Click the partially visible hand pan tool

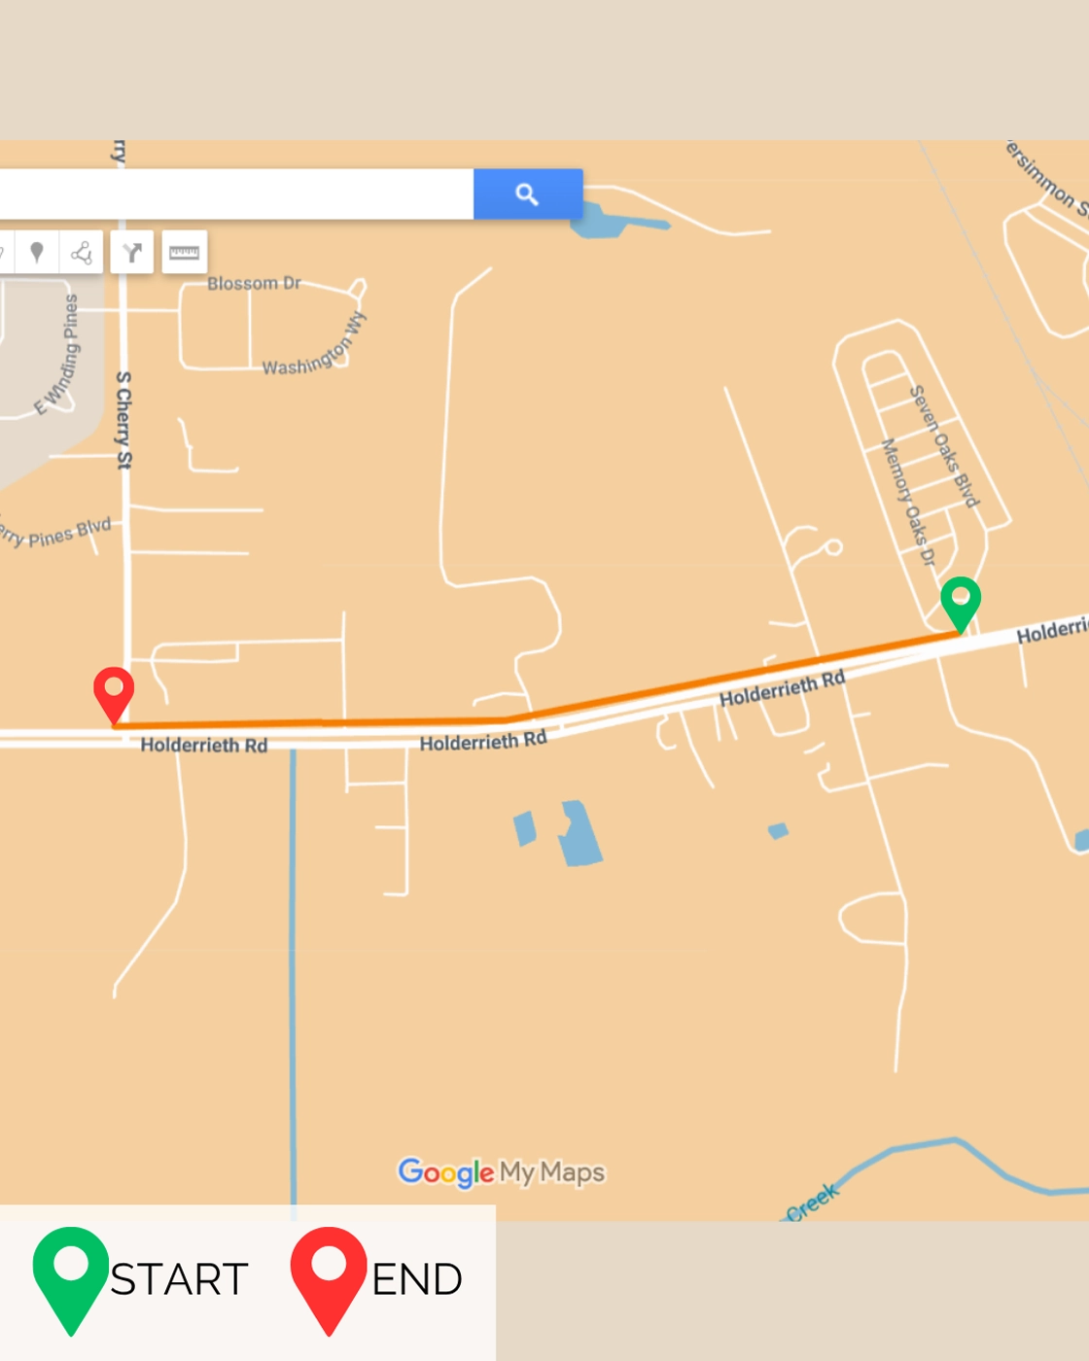(x=5, y=253)
